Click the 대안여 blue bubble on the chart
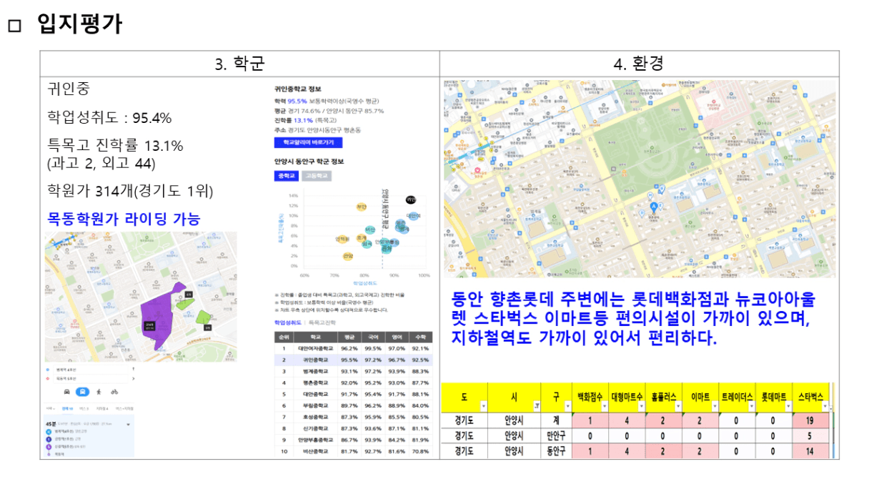869x489 pixels. coord(413,216)
